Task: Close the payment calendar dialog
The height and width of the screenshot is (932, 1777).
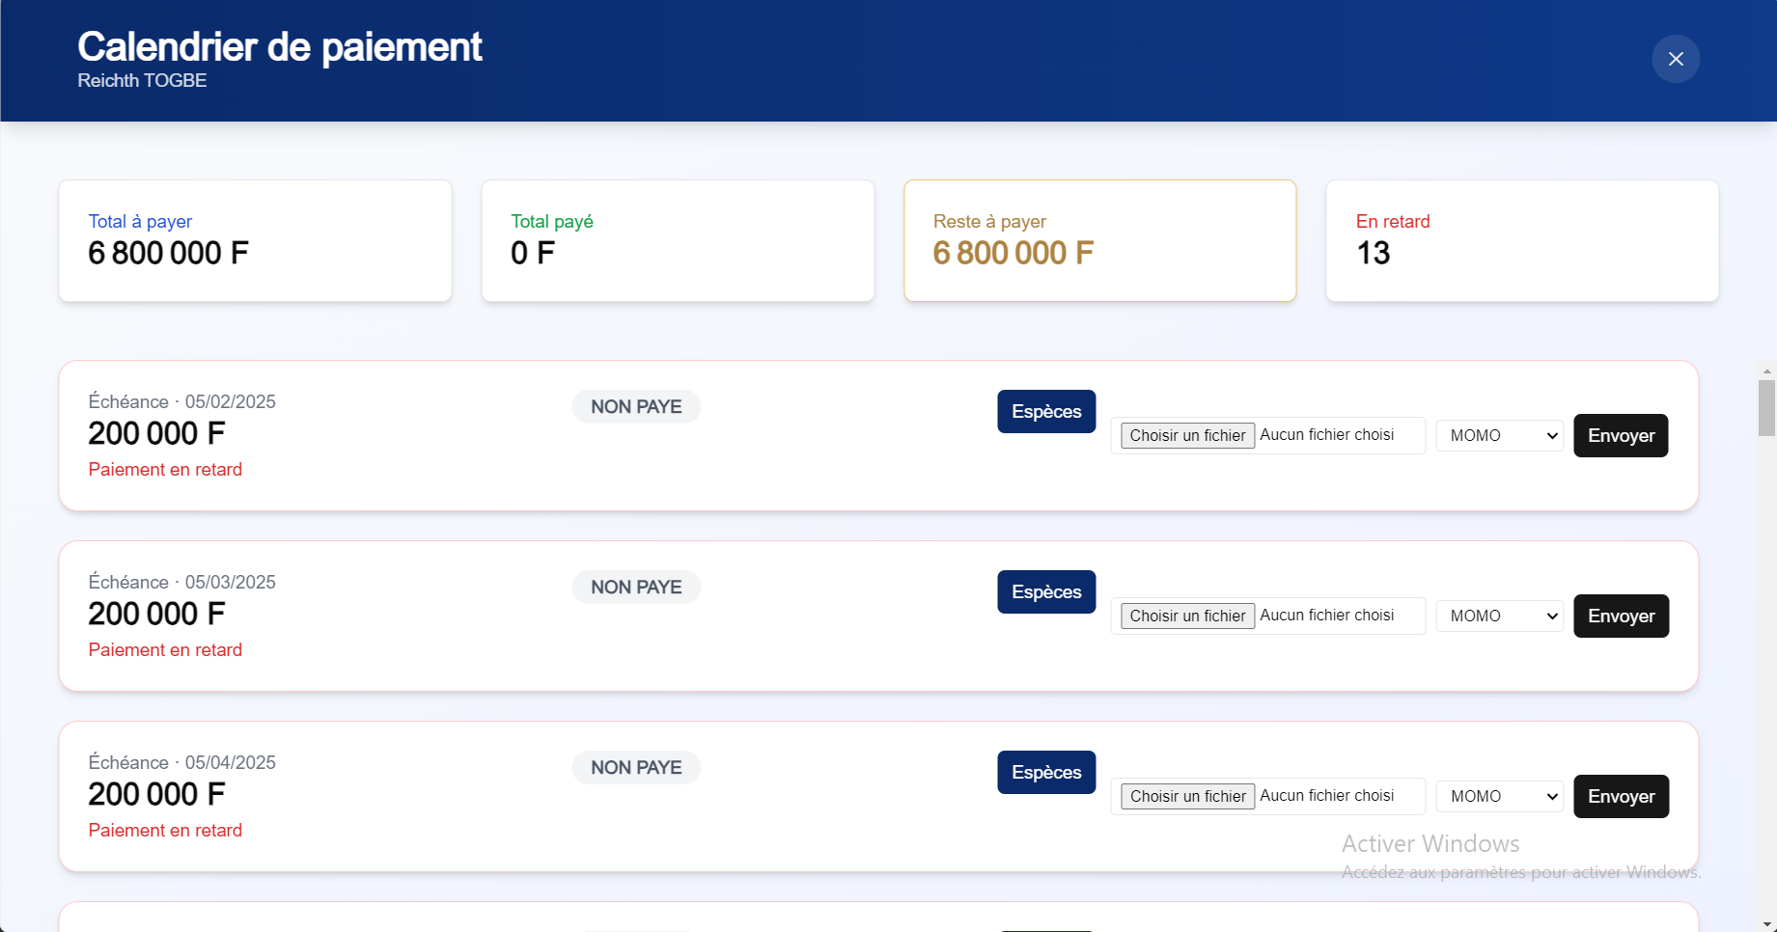Action: [1675, 59]
